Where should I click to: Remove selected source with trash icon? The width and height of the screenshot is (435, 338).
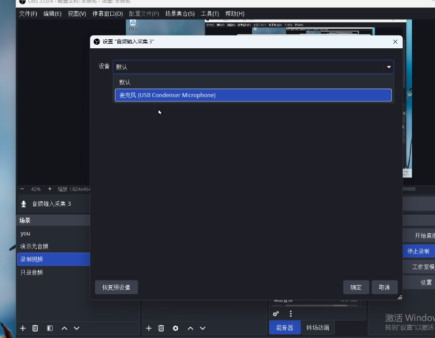tap(161, 328)
